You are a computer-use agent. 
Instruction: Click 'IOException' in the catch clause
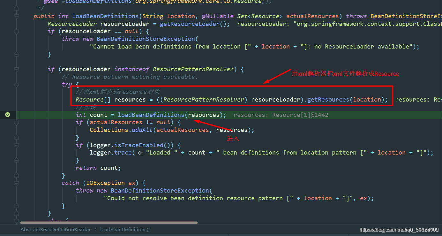click(x=106, y=183)
